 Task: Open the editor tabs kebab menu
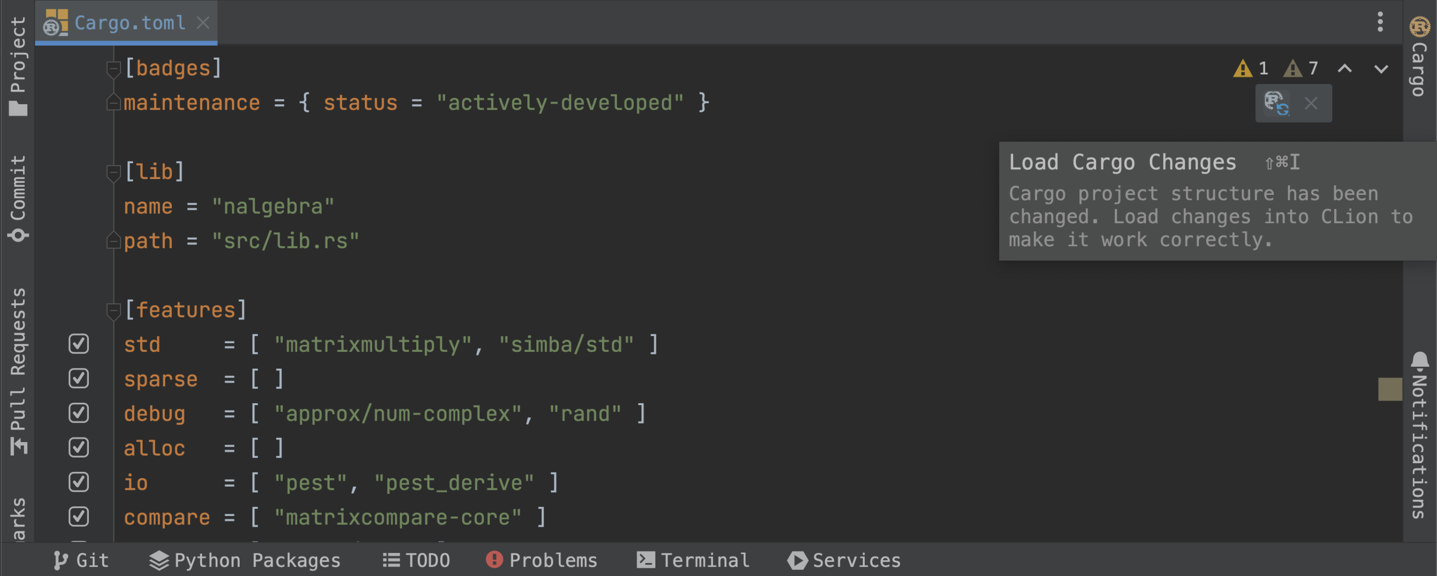[x=1380, y=22]
